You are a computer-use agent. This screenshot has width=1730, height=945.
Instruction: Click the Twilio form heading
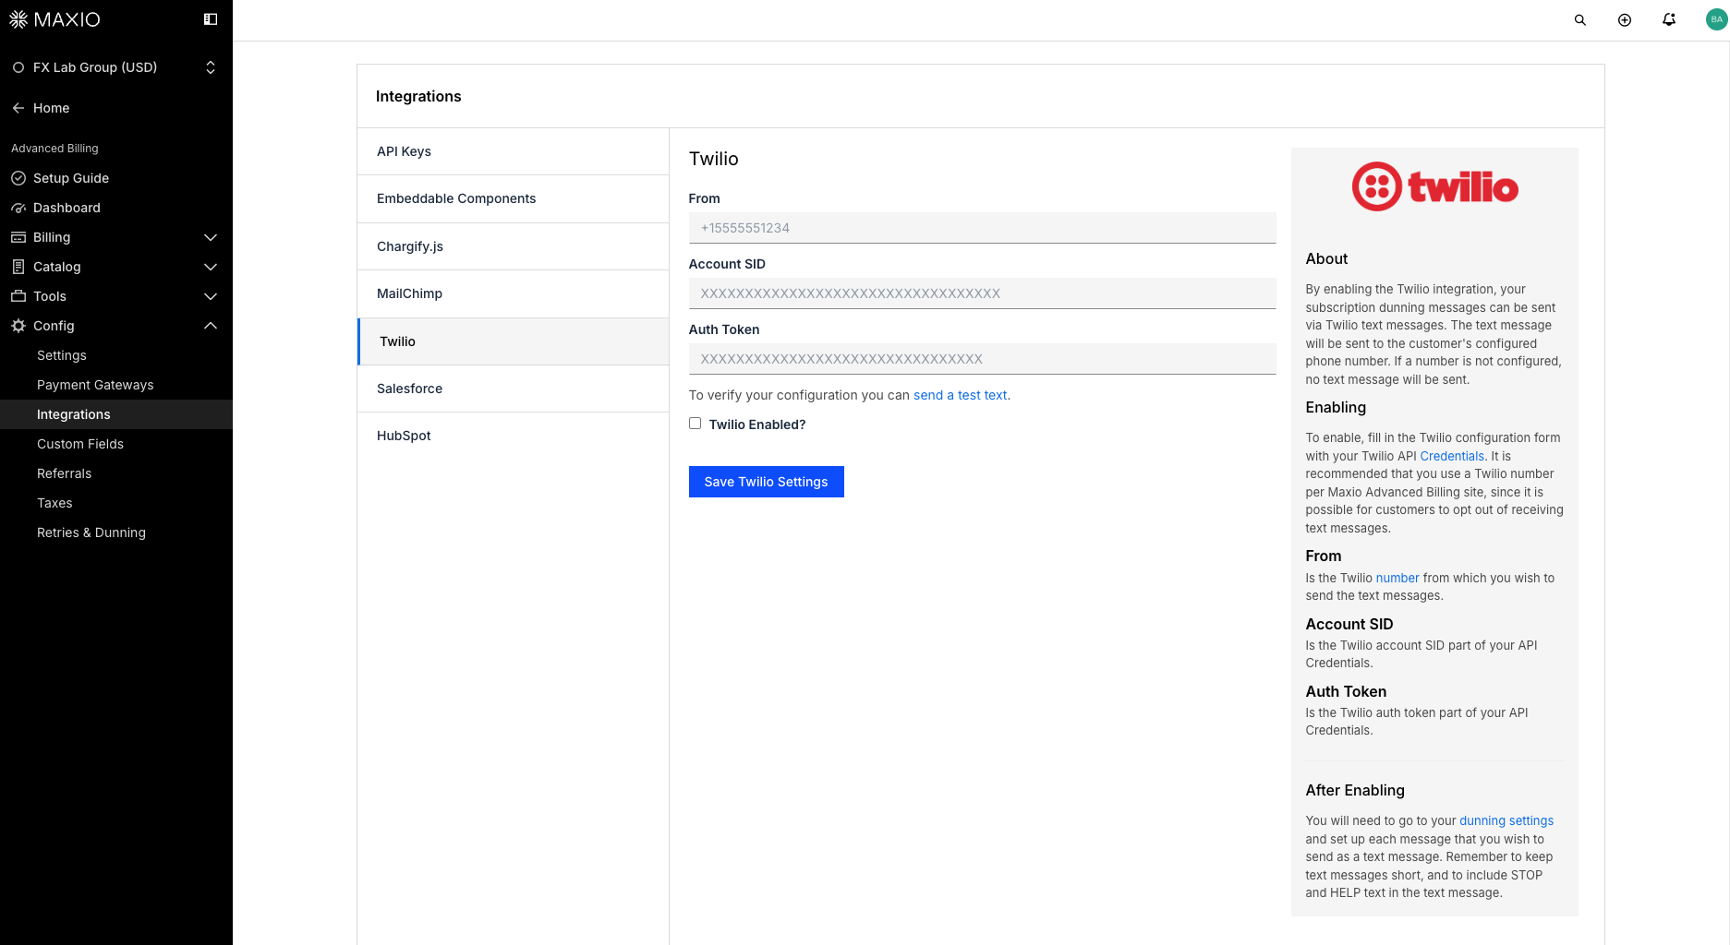point(714,159)
